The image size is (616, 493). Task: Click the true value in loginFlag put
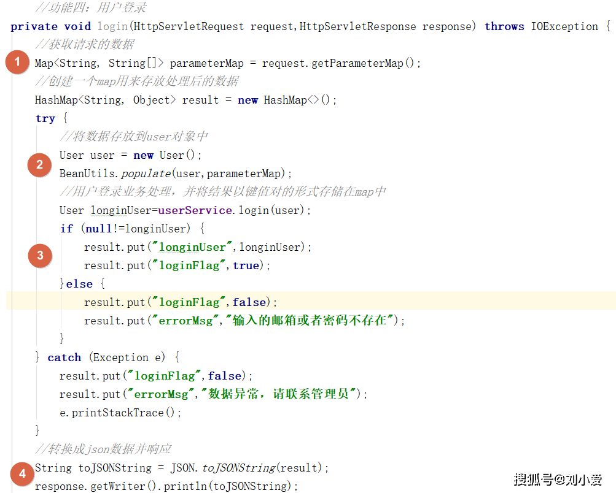(246, 266)
